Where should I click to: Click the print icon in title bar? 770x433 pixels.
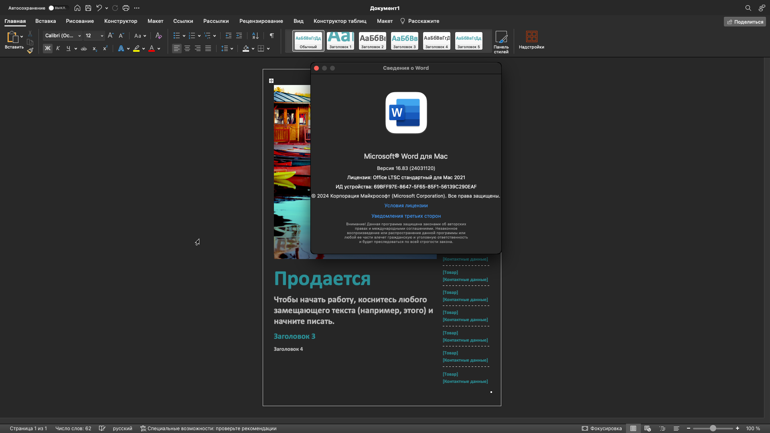pos(126,8)
